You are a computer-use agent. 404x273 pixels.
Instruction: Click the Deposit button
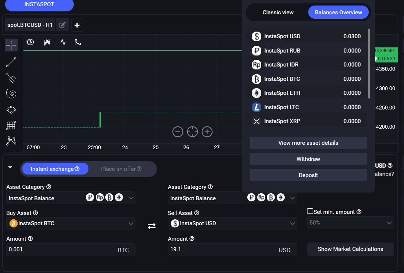(308, 175)
